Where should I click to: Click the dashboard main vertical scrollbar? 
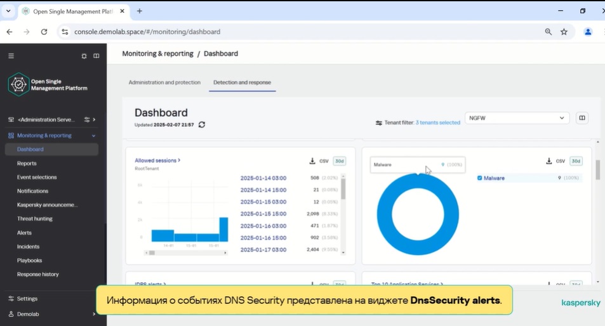[598, 169]
